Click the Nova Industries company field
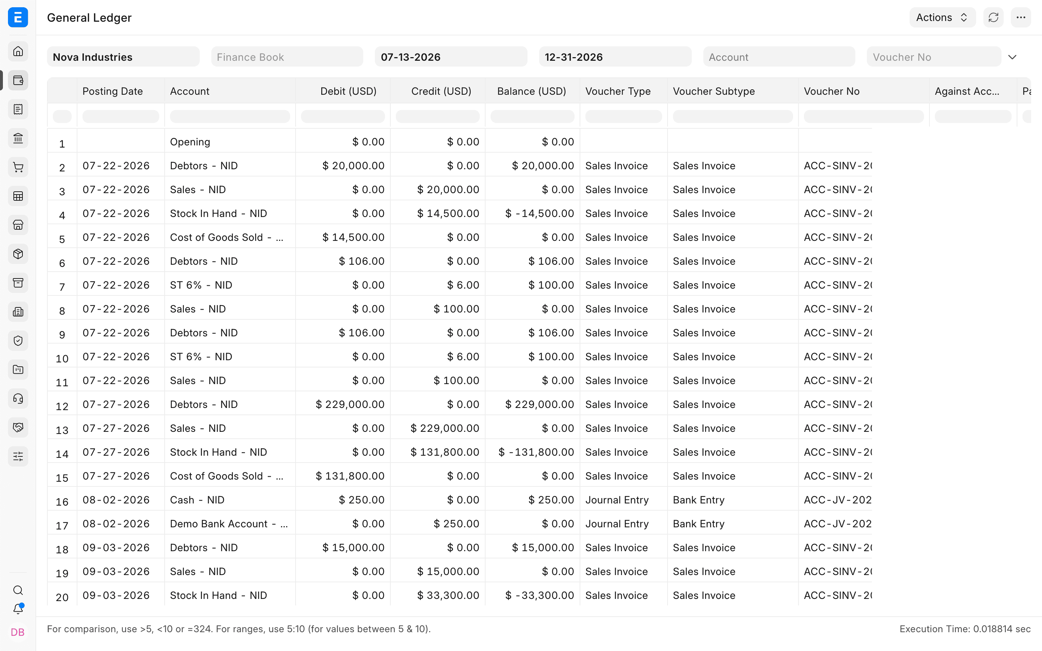The width and height of the screenshot is (1042, 651). (123, 57)
